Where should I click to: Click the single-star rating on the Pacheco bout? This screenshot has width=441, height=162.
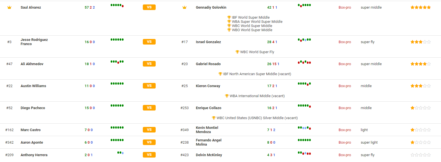421,108
